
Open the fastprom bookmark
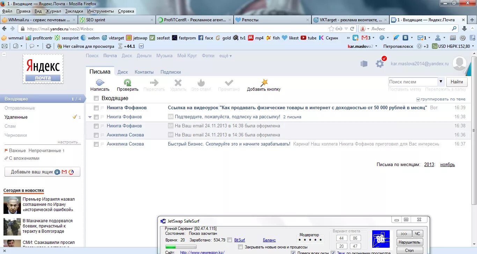coord(184,38)
